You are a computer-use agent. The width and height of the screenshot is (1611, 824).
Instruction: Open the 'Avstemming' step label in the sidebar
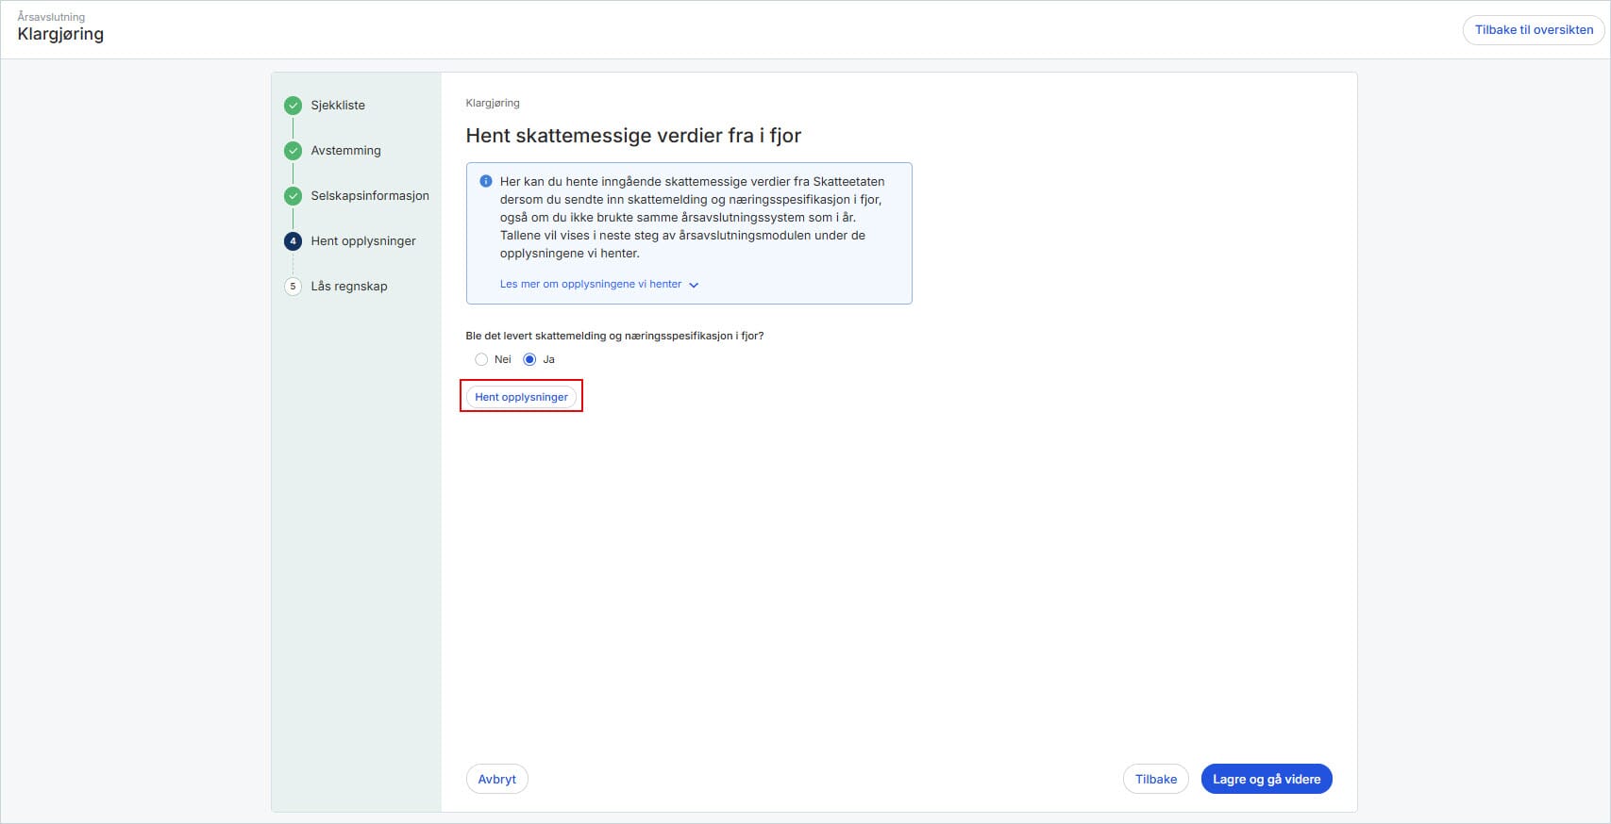click(345, 151)
